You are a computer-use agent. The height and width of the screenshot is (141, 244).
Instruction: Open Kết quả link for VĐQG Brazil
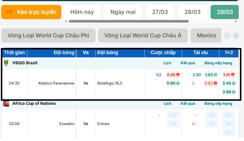[x=188, y=63]
